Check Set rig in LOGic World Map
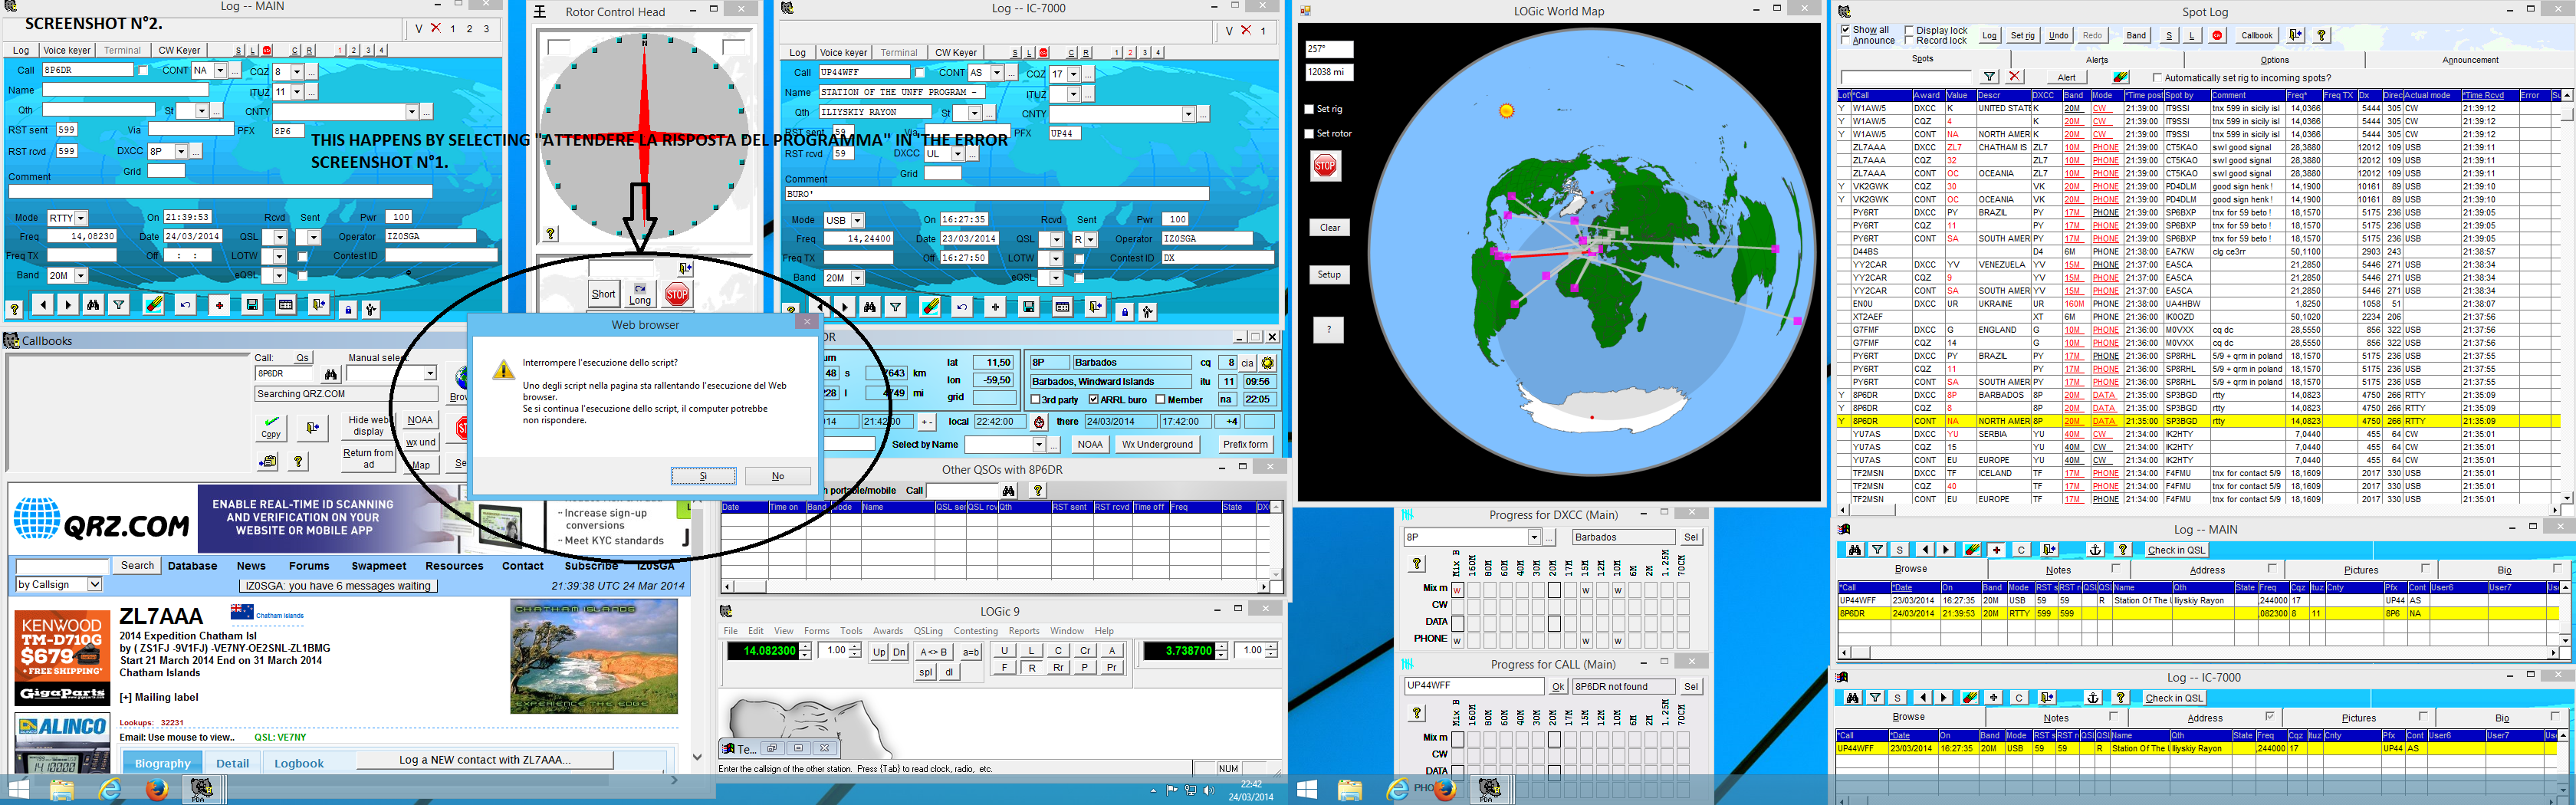This screenshot has width=2576, height=805. click(x=1309, y=109)
